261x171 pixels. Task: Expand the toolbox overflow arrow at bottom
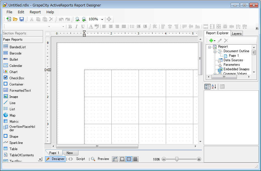click(40, 159)
